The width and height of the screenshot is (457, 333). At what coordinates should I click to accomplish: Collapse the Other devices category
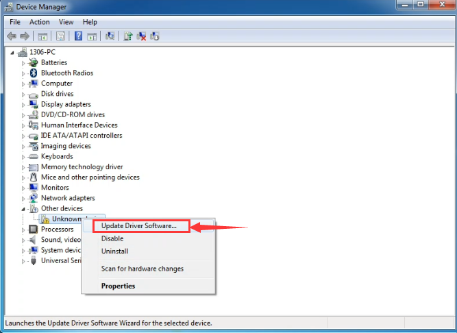(x=23, y=209)
